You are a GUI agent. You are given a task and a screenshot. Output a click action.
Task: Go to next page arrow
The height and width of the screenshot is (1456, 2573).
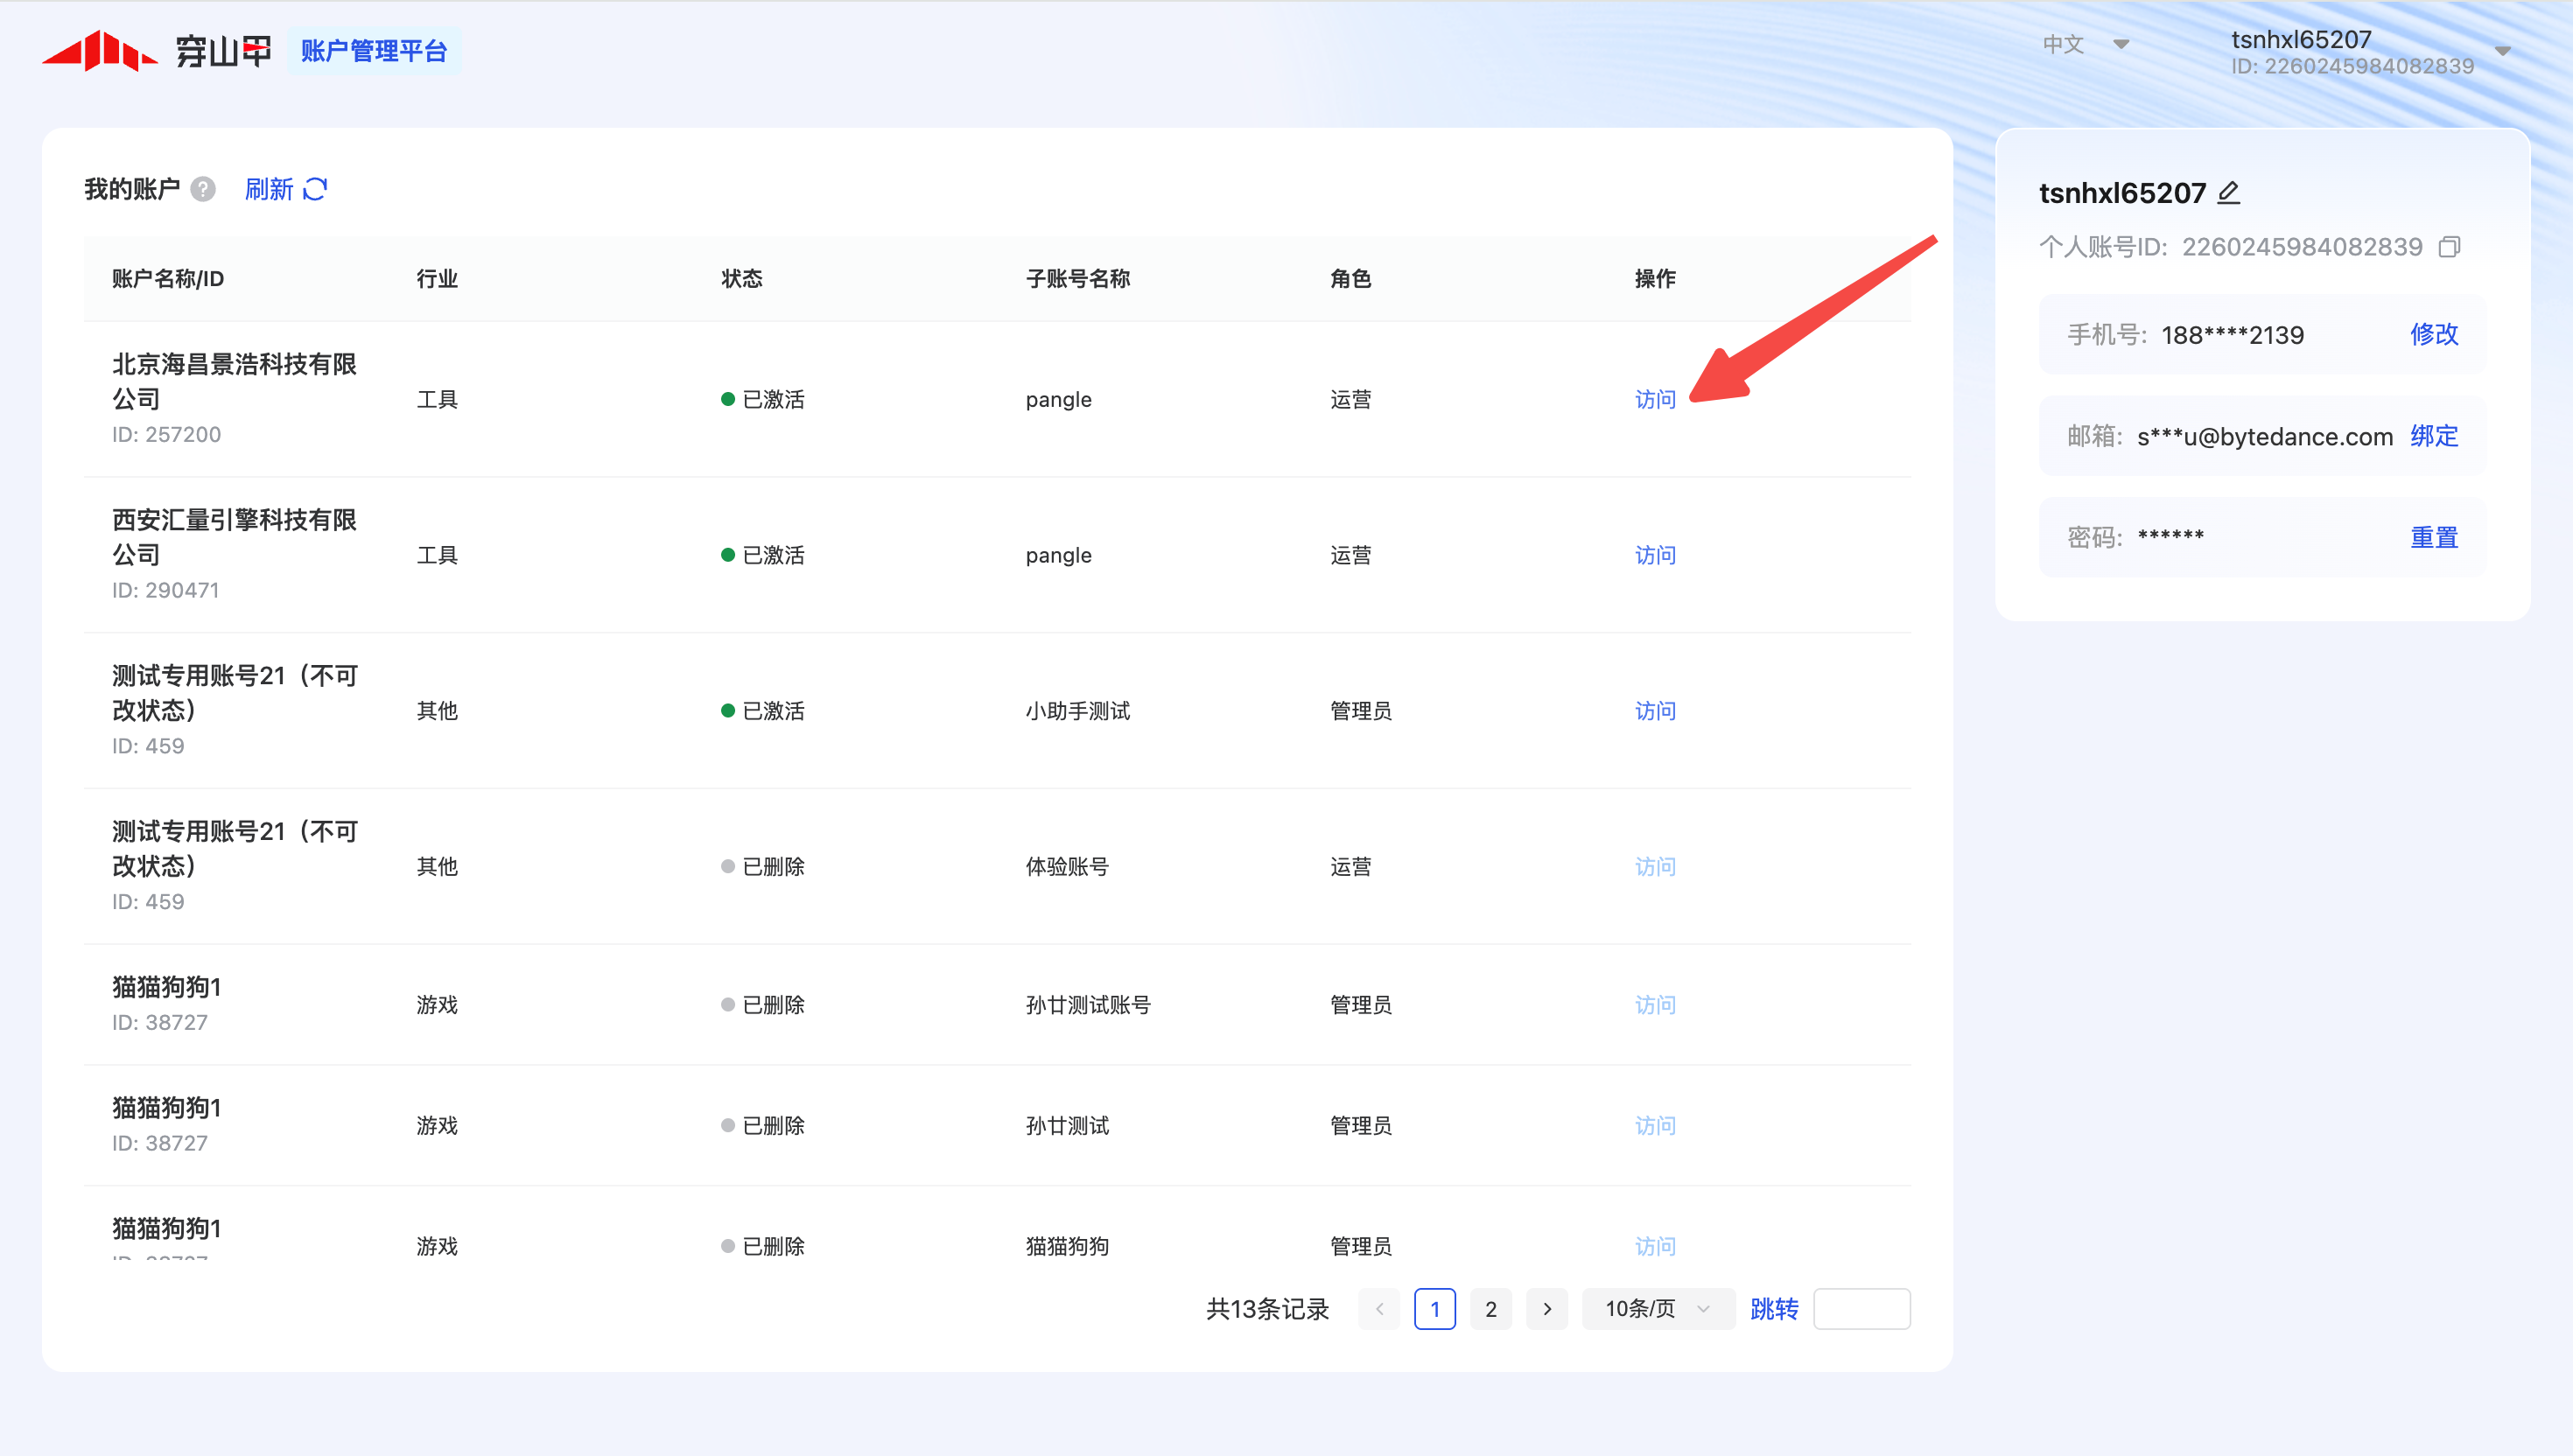point(1547,1309)
